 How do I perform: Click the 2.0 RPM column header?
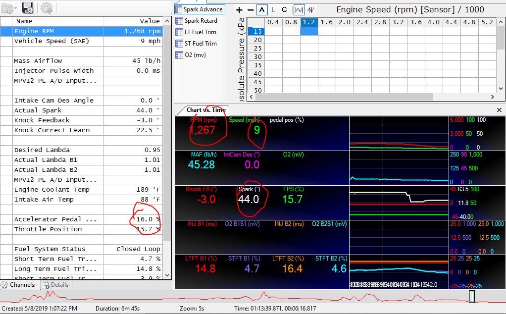345,22
